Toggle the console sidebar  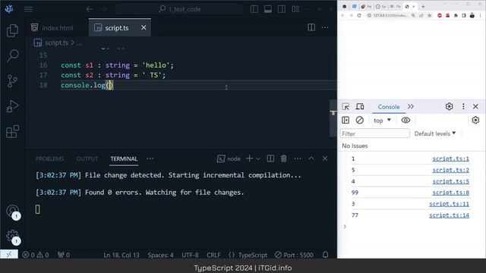[x=346, y=120]
